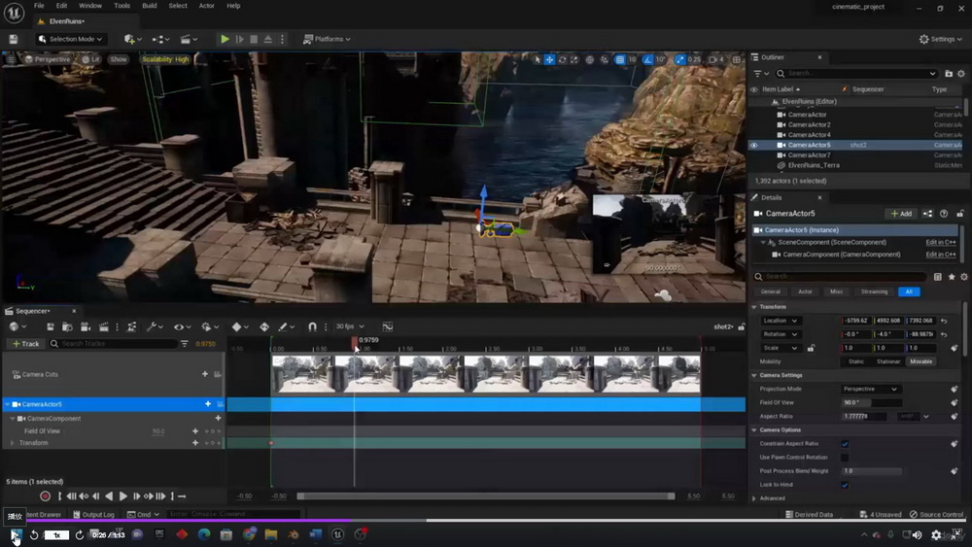Open Sequencer curve editor icon
Image resolution: width=972 pixels, height=547 pixels.
point(388,326)
